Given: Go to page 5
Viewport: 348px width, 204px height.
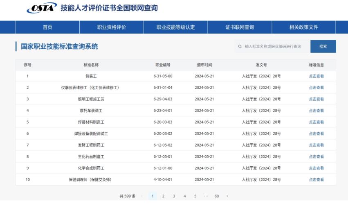Looking at the screenshot, I should point(195,196).
